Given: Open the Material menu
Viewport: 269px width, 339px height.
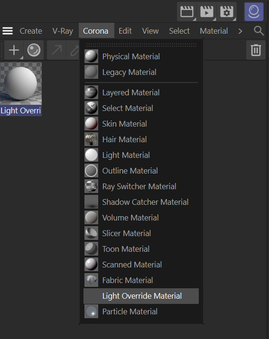Looking at the screenshot, I should pyautogui.click(x=214, y=31).
